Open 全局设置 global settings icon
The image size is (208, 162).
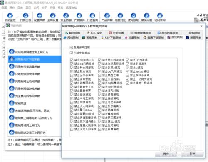53,15
